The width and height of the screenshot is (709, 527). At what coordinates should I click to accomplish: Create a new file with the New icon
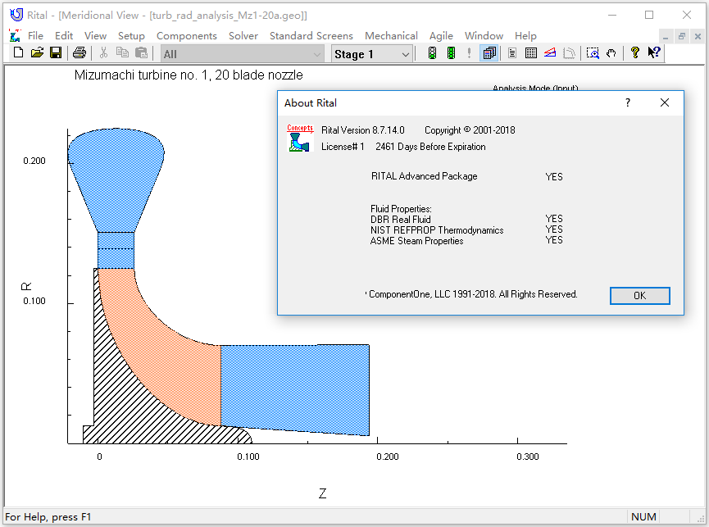[x=18, y=53]
